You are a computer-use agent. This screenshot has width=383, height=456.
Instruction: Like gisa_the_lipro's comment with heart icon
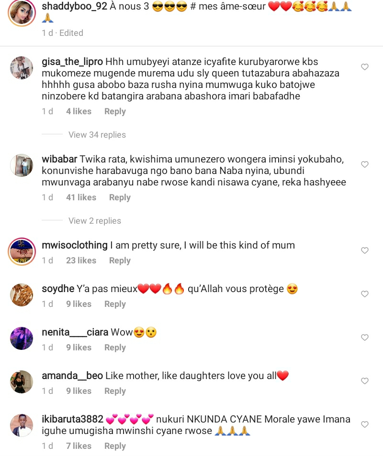tap(365, 67)
